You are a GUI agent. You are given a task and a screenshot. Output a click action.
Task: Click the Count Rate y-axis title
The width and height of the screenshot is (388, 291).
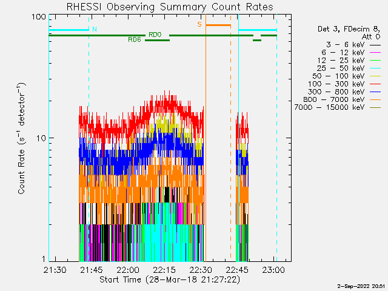click(x=21, y=138)
